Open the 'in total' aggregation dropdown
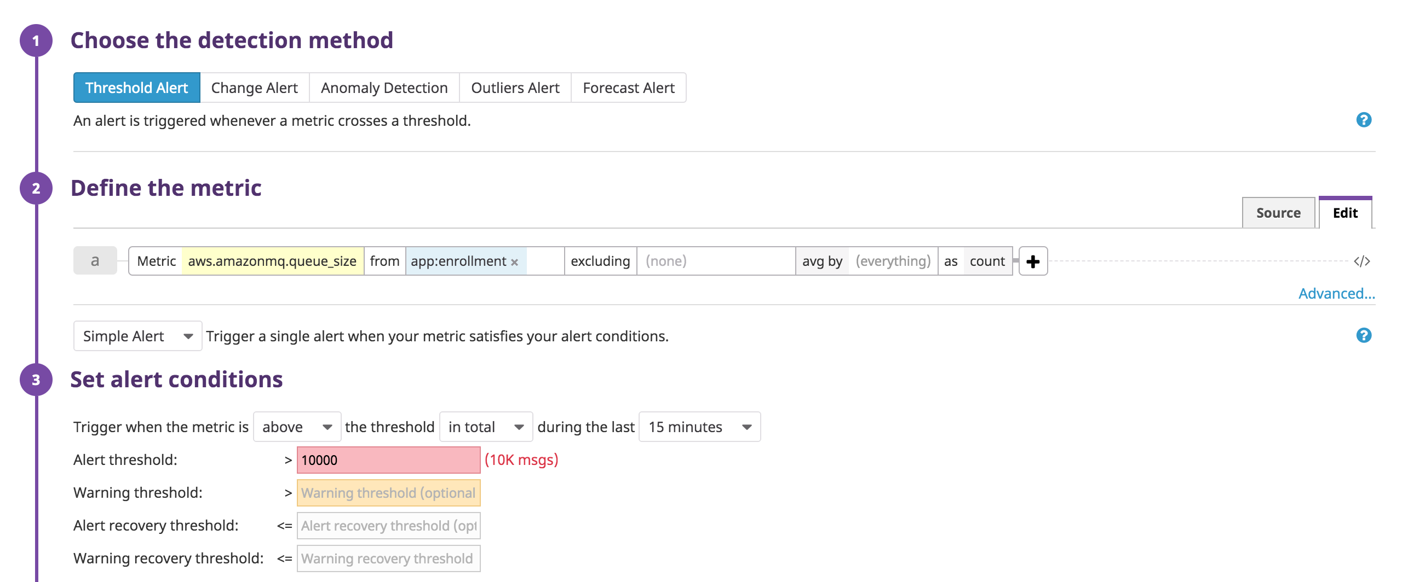 (485, 427)
